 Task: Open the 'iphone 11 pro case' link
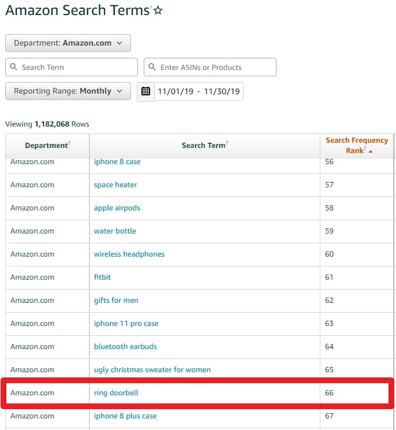tap(126, 324)
